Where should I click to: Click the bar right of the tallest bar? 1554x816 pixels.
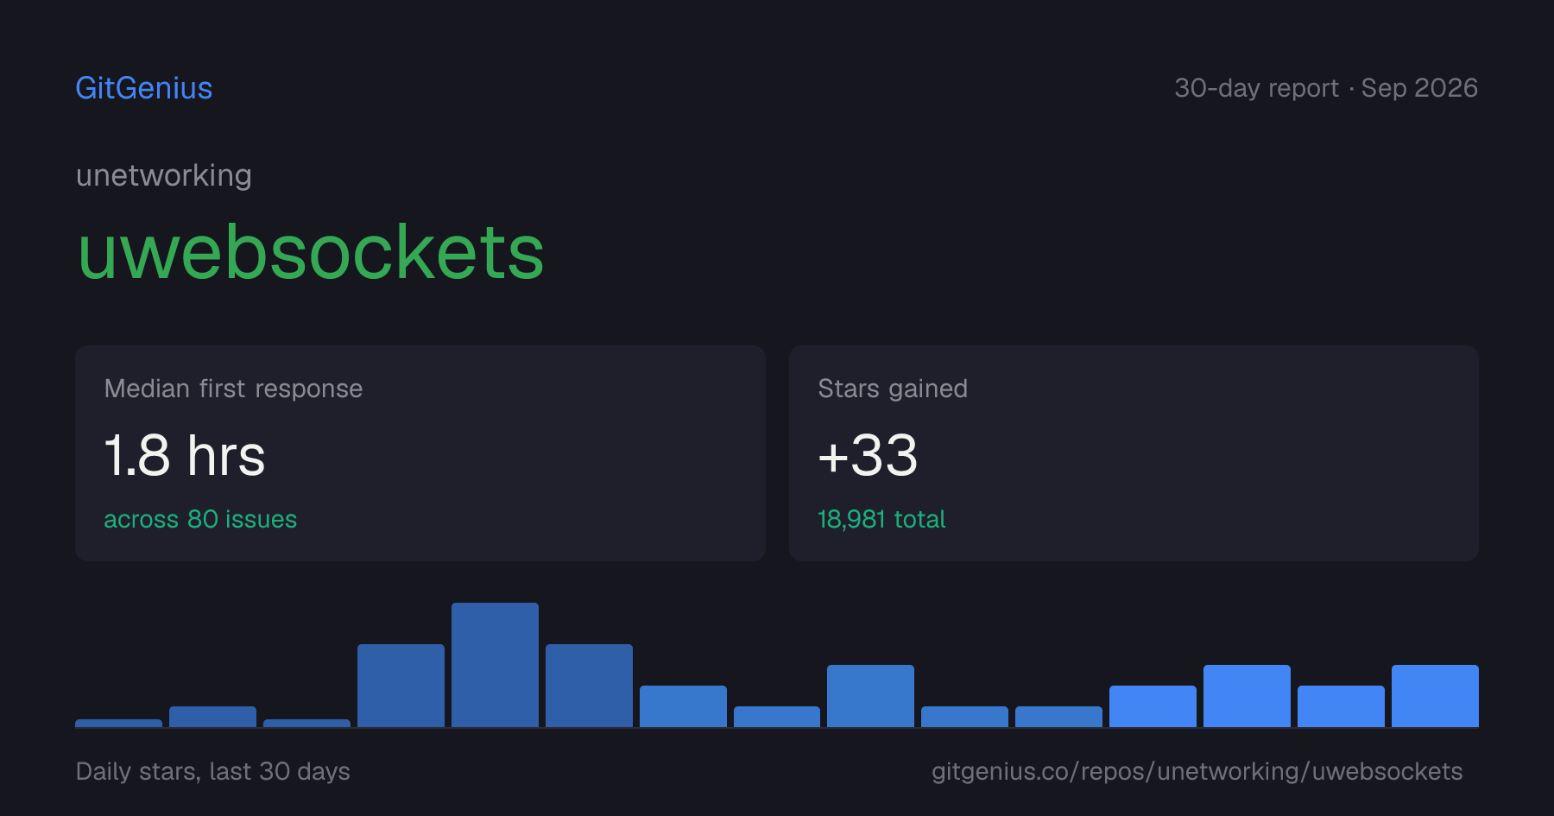point(589,686)
